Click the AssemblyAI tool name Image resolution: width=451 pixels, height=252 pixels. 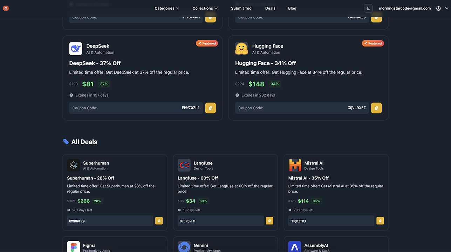pos(316,245)
